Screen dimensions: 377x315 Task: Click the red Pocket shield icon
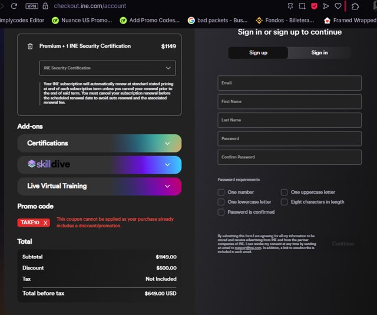[315, 6]
